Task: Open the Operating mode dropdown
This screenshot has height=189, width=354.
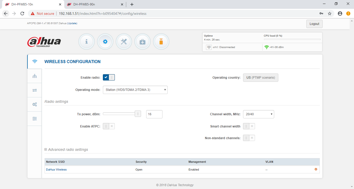Action: (x=135, y=90)
